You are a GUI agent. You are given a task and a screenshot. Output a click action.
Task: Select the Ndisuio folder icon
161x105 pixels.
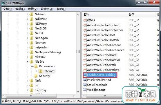coord(31,14)
